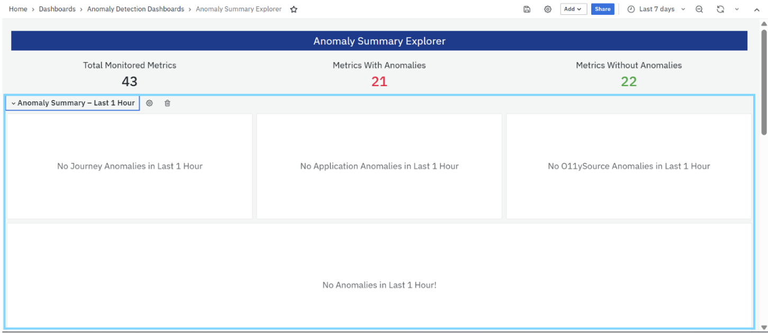Click the Anomaly Summary Explorer title banner
This screenshot has height=333, width=768.
(379, 41)
